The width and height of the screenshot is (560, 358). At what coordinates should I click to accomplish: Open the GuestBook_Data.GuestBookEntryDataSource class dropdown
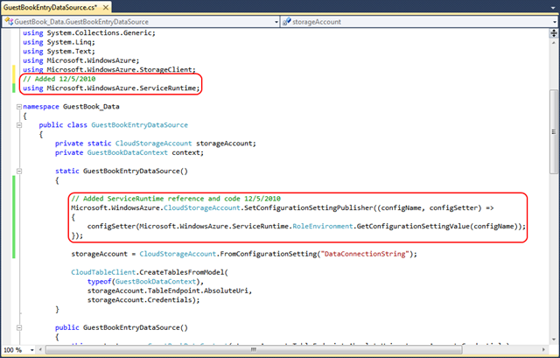276,22
